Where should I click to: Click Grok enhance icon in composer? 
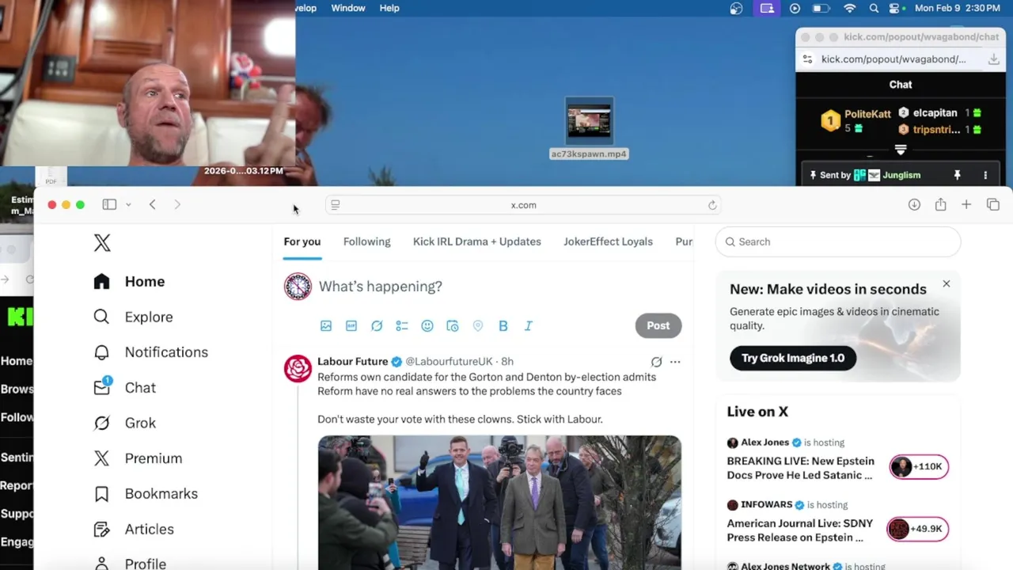377,325
